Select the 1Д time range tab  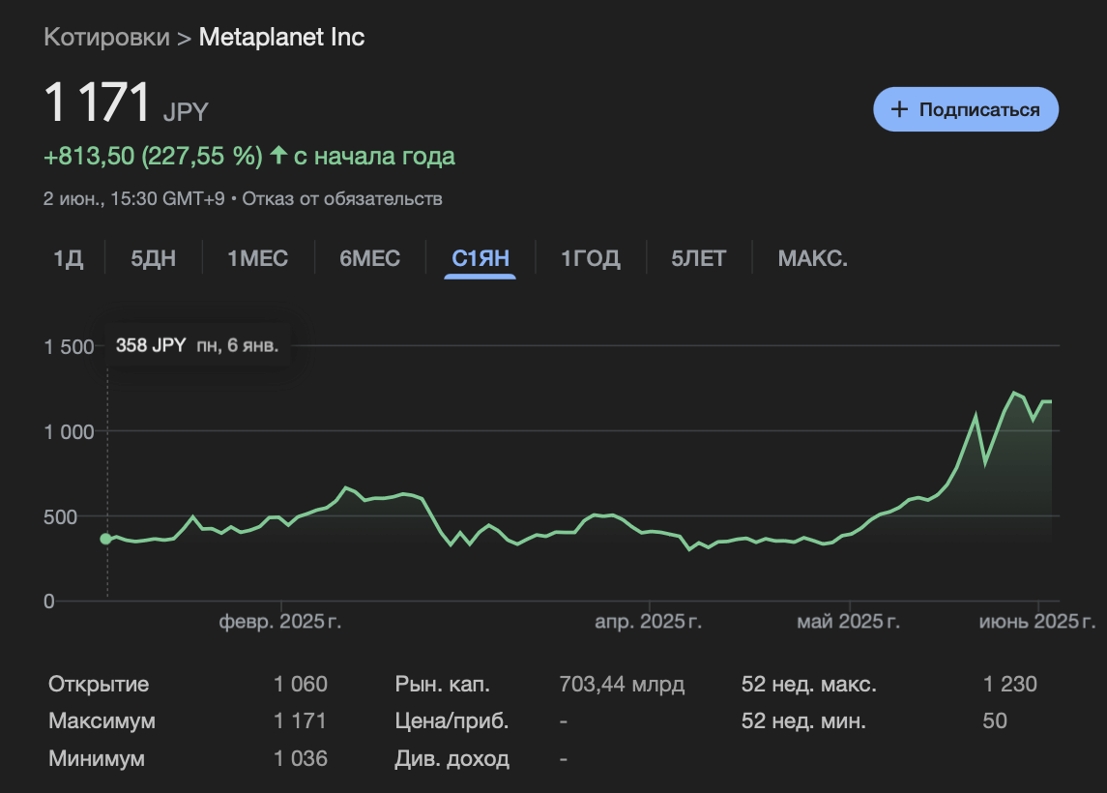click(x=69, y=258)
